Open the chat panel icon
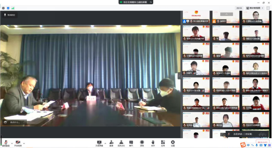Viewport: 272px width, 148px height. (131, 144)
